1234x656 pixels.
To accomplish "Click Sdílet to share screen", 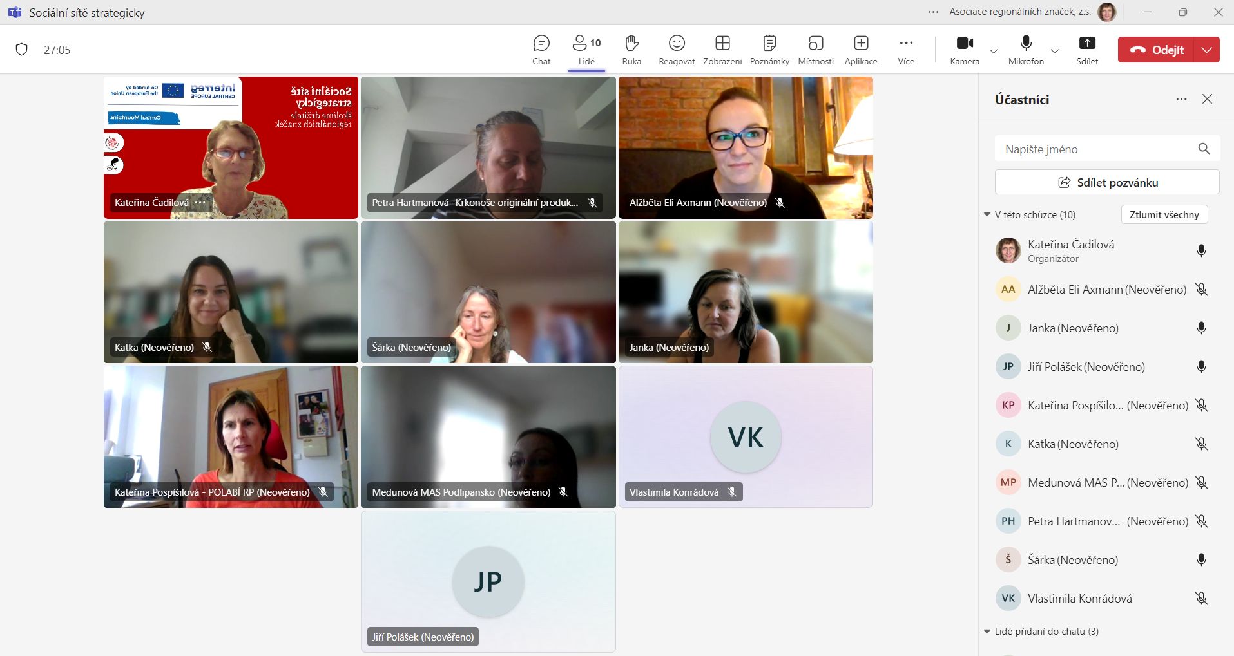I will point(1087,50).
